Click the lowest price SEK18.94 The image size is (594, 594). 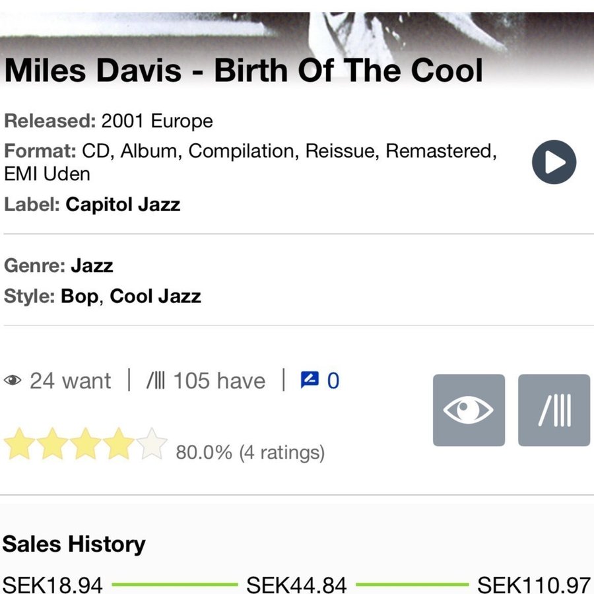pos(53,585)
